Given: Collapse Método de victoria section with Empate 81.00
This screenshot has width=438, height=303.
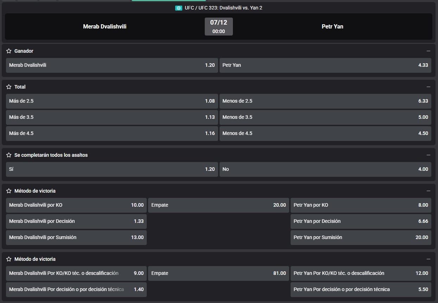Looking at the screenshot, I should click(x=428, y=259).
